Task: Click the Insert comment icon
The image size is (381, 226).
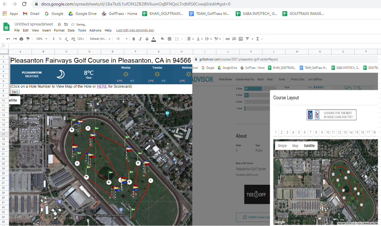Action: click(x=234, y=39)
